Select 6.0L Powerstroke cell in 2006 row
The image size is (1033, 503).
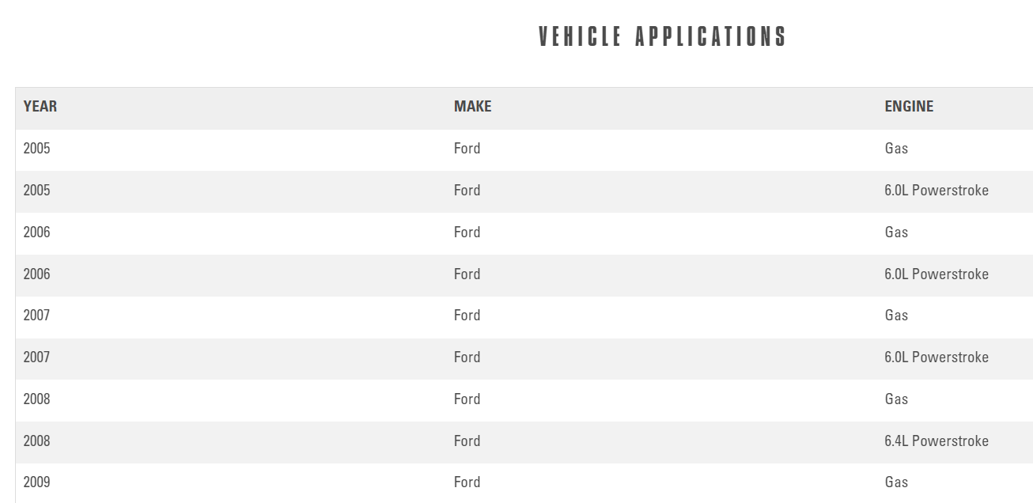click(937, 274)
